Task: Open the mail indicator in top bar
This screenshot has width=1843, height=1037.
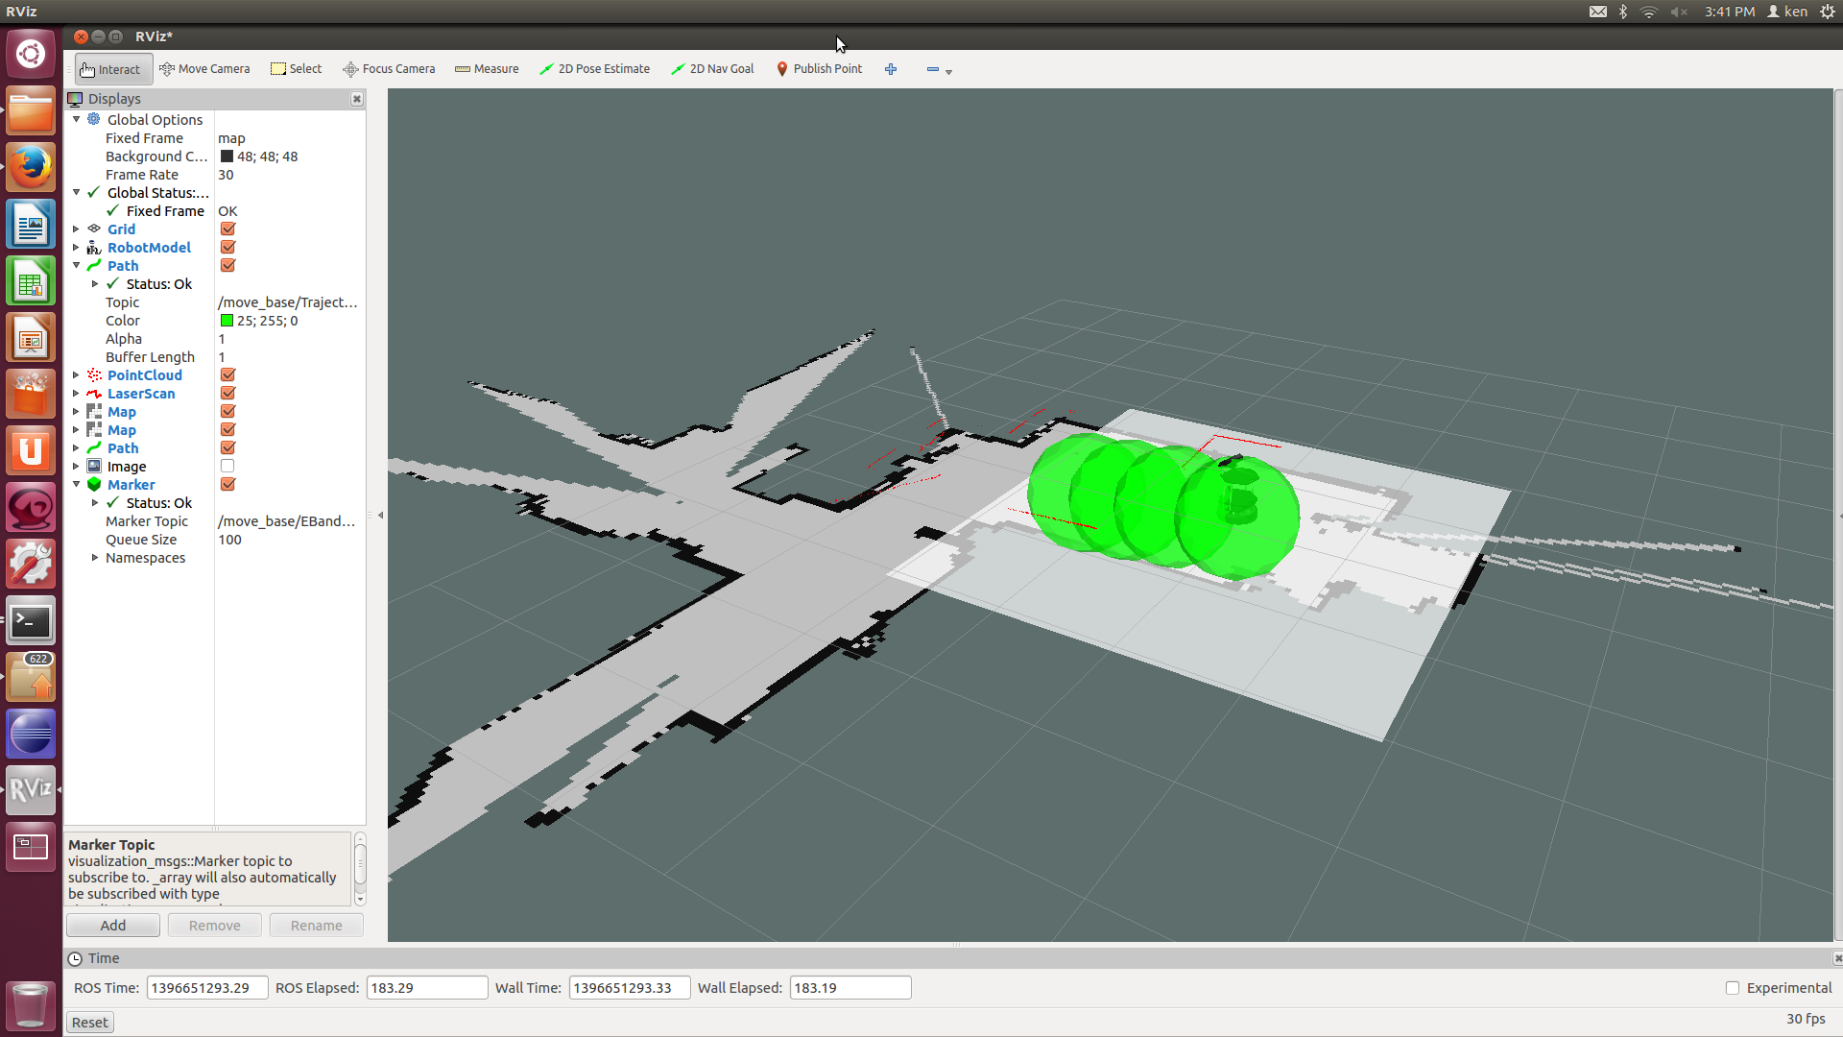Action: (1598, 12)
